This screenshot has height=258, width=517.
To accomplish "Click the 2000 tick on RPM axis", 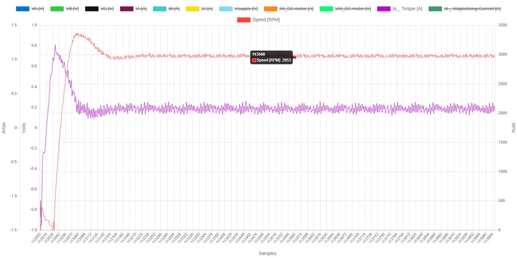I will 502,113.
